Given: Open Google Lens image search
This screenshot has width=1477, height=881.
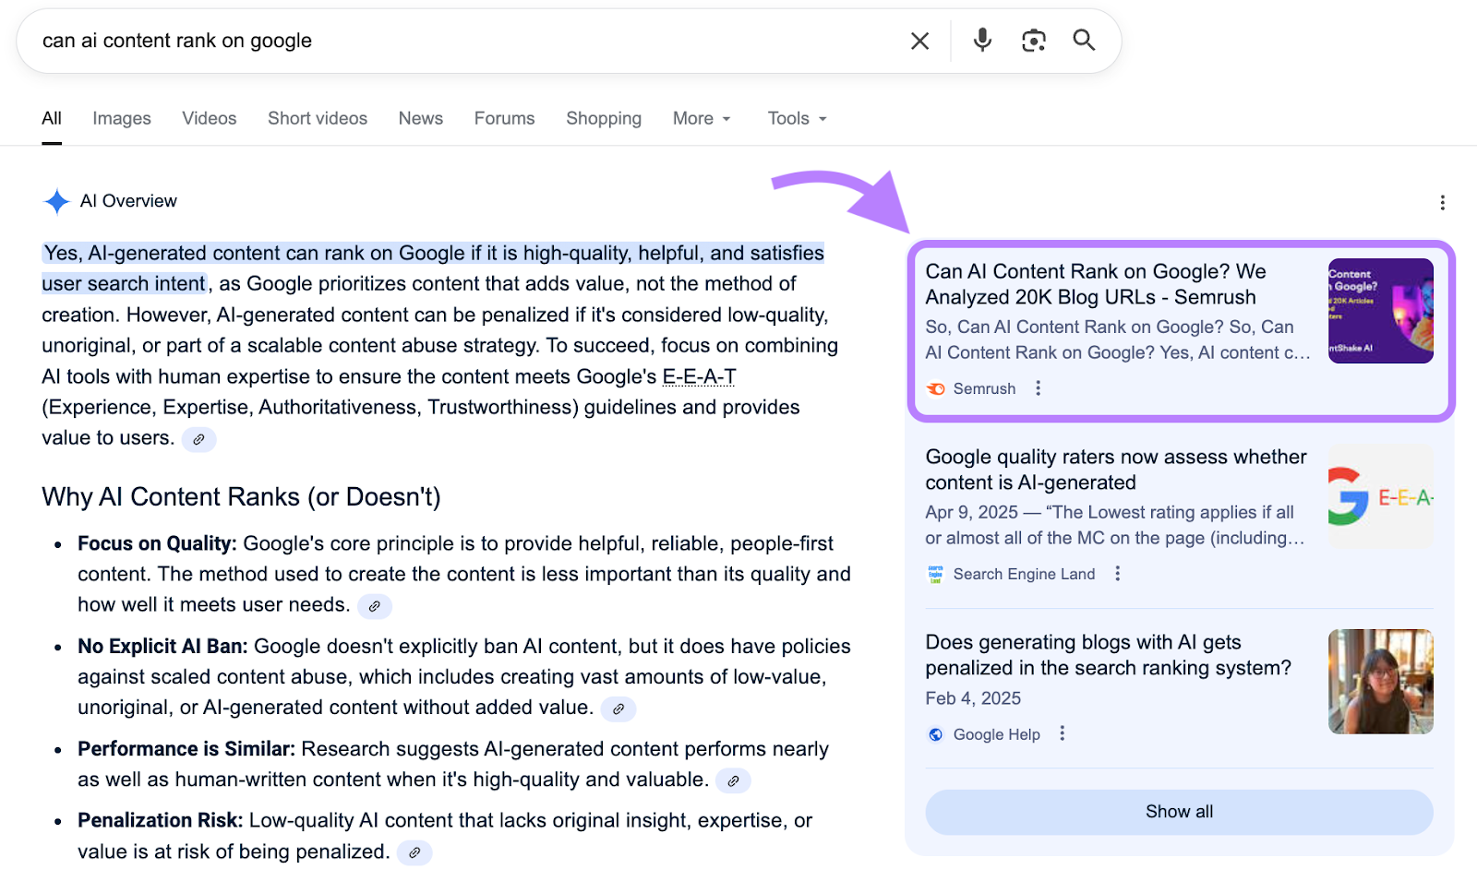Looking at the screenshot, I should (1033, 40).
